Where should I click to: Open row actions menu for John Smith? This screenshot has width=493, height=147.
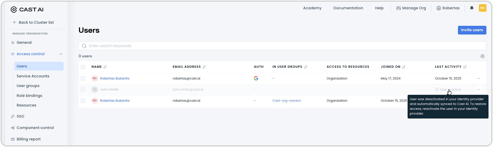click(479, 89)
